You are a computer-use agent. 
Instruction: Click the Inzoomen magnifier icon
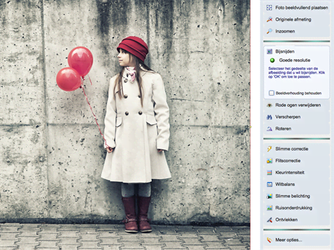pyautogui.click(x=269, y=31)
